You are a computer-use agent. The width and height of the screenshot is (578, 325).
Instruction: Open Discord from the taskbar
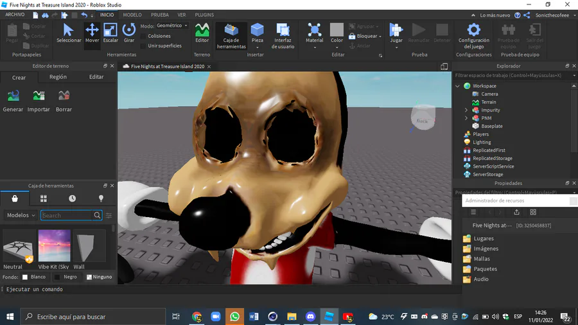[x=310, y=317]
